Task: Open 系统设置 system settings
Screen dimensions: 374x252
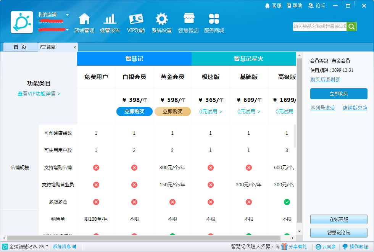Action: (x=162, y=23)
